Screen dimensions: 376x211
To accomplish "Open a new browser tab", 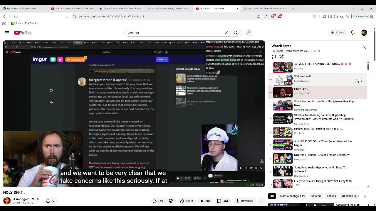I will (293, 8).
